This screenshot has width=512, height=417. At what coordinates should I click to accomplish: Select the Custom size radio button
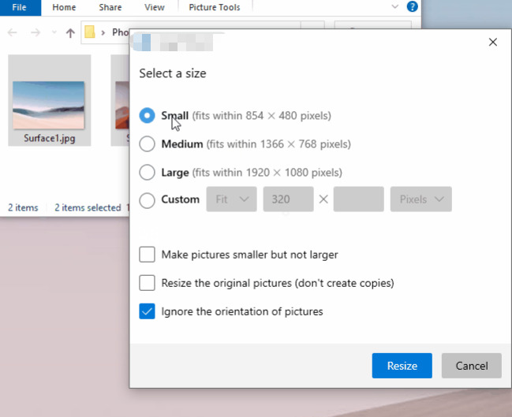coord(147,200)
